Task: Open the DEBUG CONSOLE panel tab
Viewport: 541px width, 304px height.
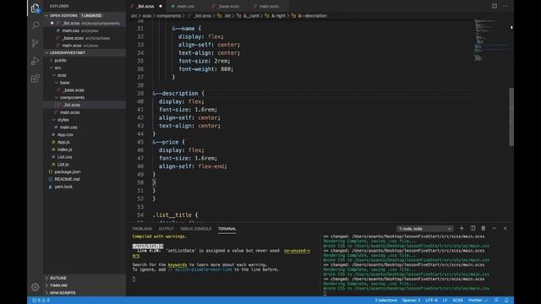Action: (195, 229)
